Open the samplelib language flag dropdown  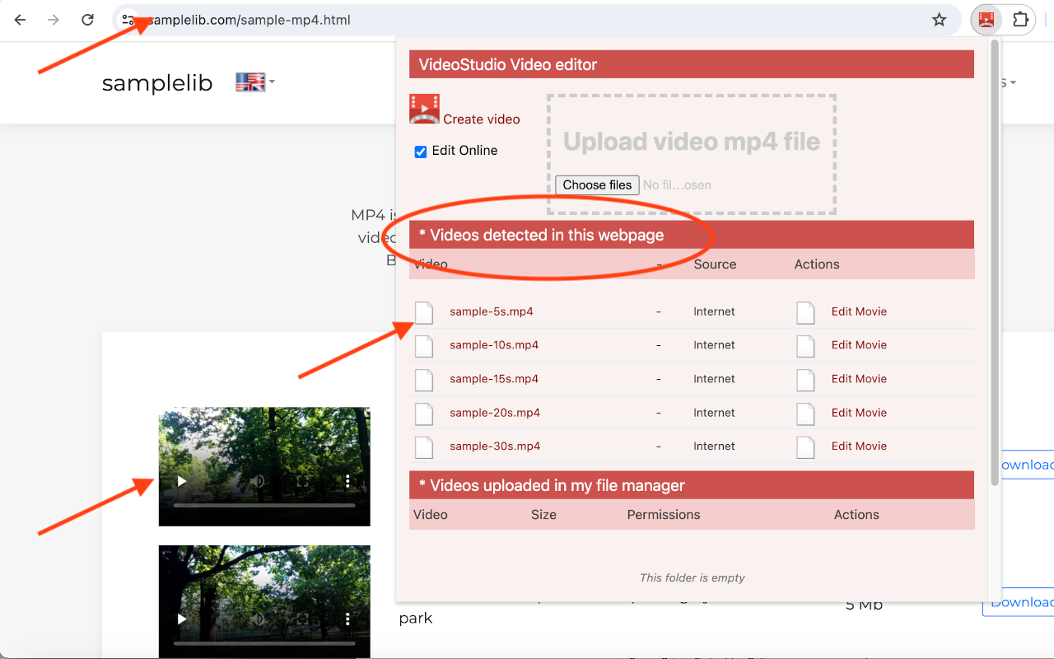pos(255,82)
